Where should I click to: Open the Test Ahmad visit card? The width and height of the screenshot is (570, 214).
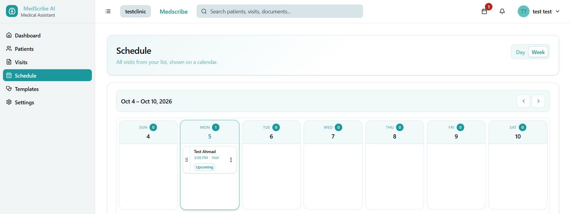(209, 160)
